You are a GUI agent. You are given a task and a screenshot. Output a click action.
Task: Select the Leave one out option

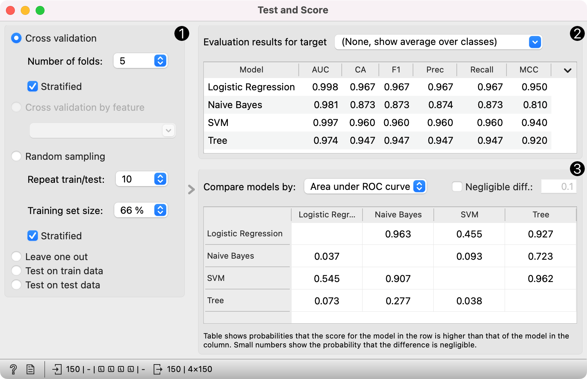16,257
